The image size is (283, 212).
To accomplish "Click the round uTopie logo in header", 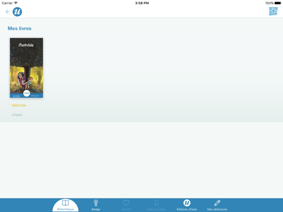I will [17, 12].
